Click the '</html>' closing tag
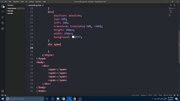180x101 pixels. (x=41, y=91)
